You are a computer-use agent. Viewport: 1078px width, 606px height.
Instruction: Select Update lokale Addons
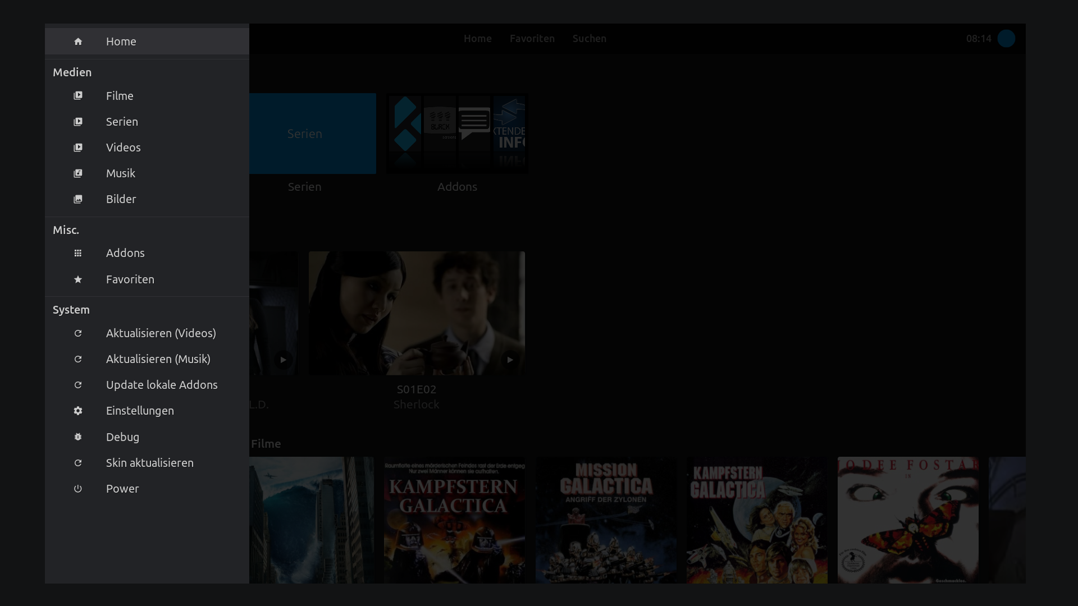coord(147,385)
